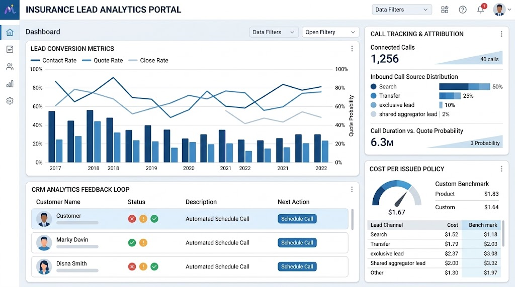Viewport: 515px width, 287px height.
Task: Click the CRM table vertical scrollbar
Action: coord(353,219)
